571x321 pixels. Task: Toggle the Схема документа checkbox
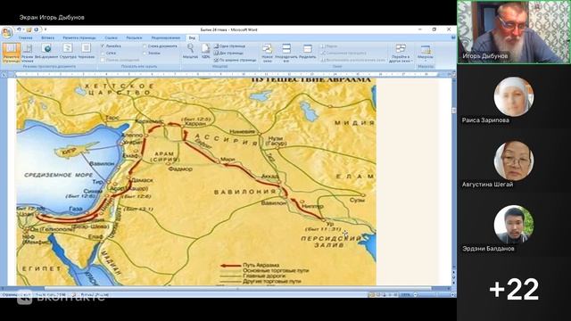point(160,46)
